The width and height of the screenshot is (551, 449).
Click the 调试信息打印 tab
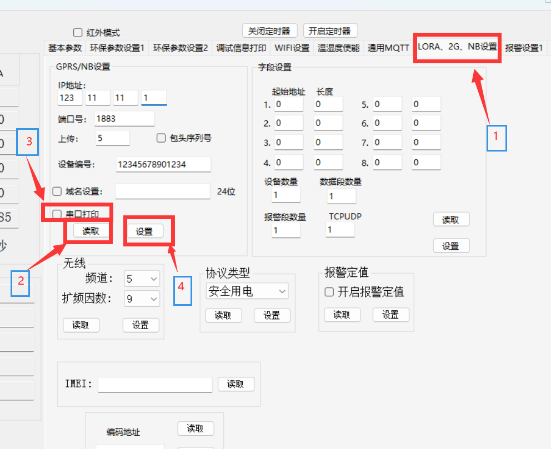click(241, 48)
